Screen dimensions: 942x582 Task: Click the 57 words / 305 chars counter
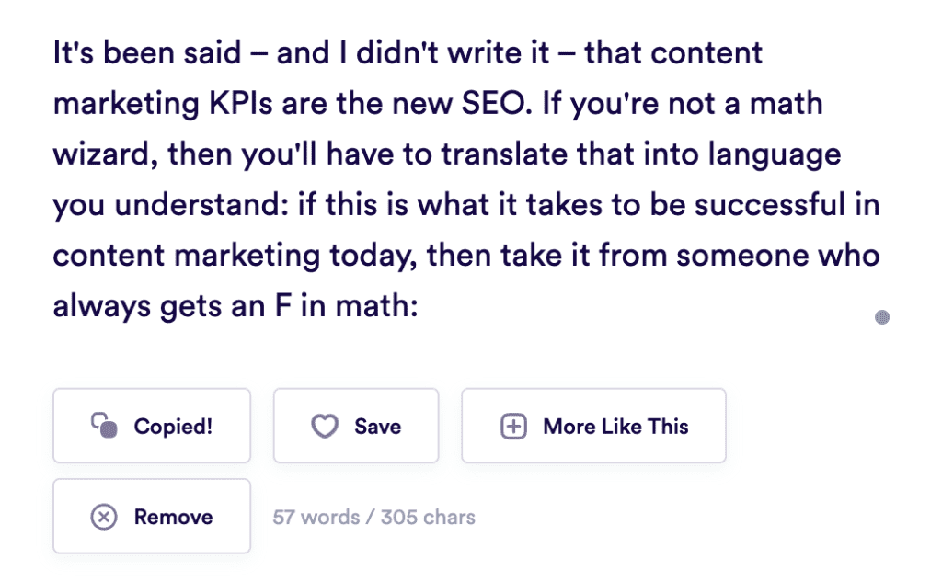[374, 517]
